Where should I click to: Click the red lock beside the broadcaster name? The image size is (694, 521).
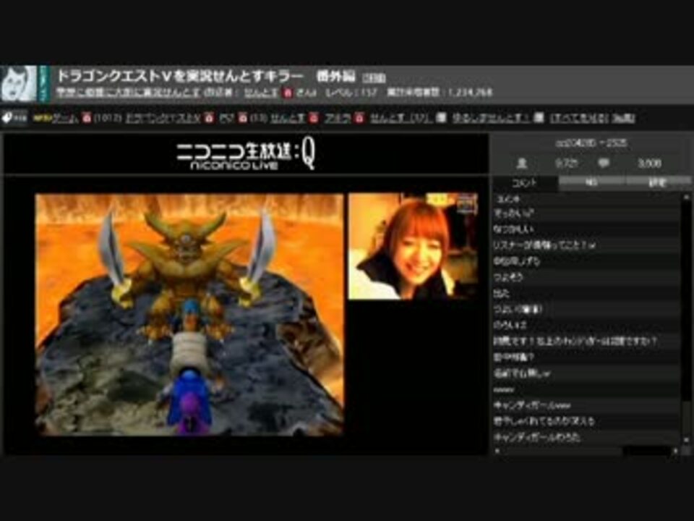288,93
